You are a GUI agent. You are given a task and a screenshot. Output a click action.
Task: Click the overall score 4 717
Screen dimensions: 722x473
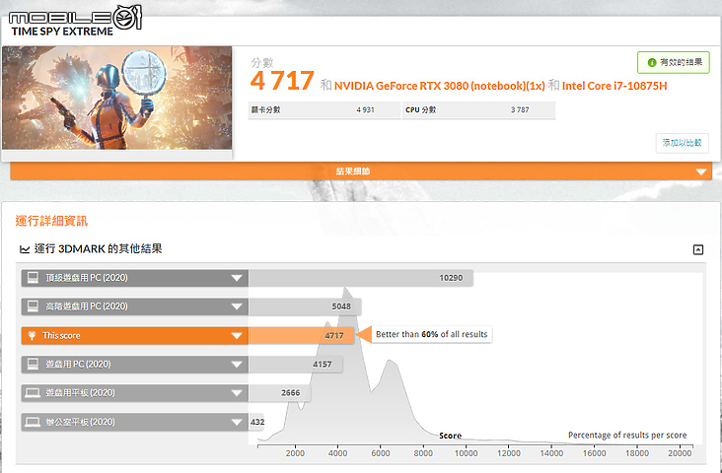coord(282,81)
